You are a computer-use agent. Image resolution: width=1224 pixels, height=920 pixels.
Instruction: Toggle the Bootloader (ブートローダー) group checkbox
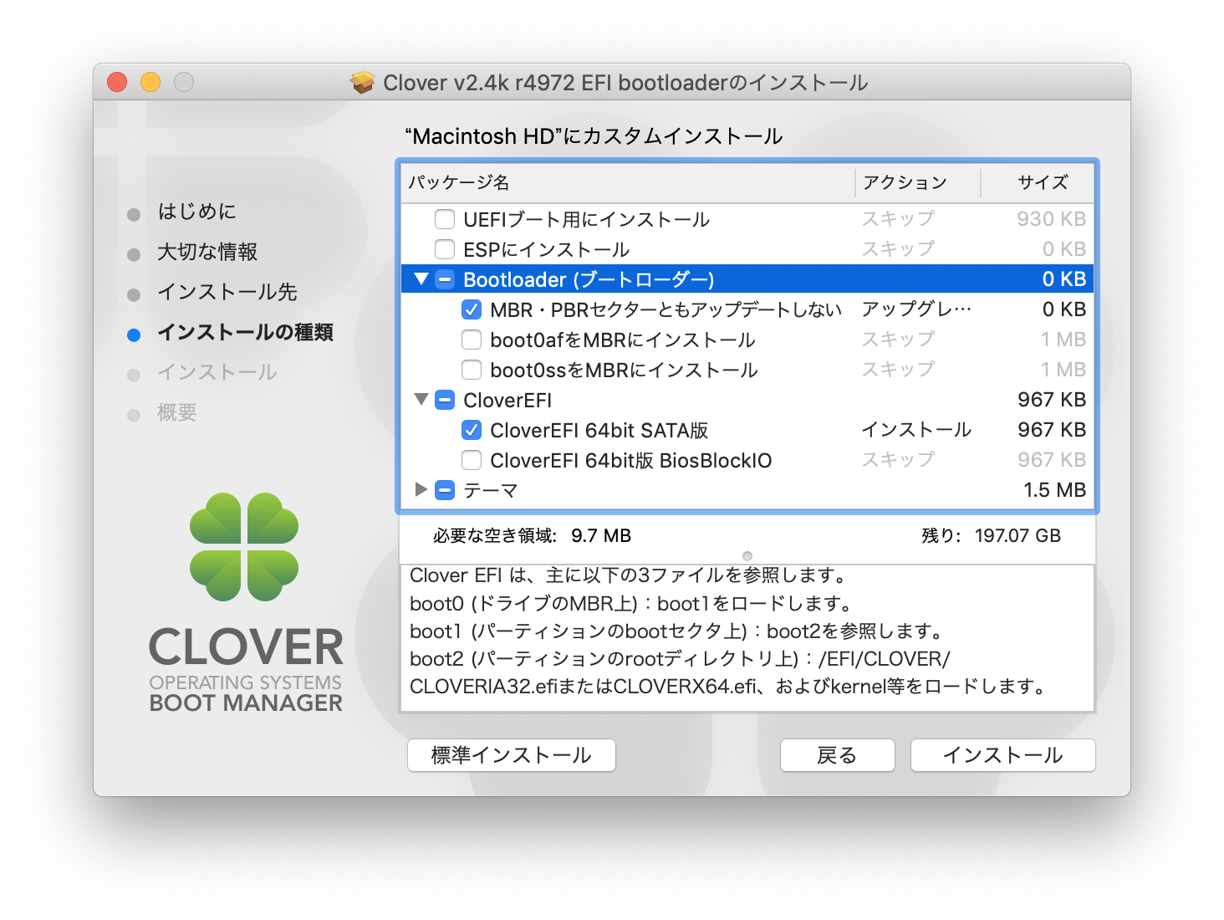tap(445, 280)
